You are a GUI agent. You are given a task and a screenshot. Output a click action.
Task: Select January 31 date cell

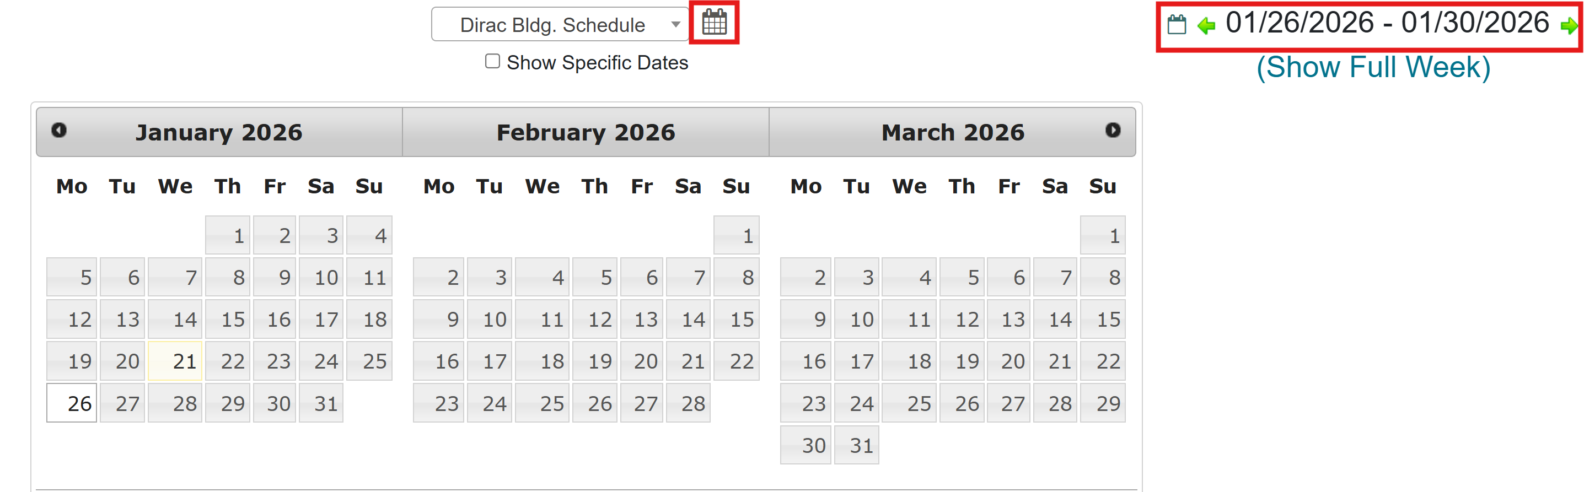321,403
